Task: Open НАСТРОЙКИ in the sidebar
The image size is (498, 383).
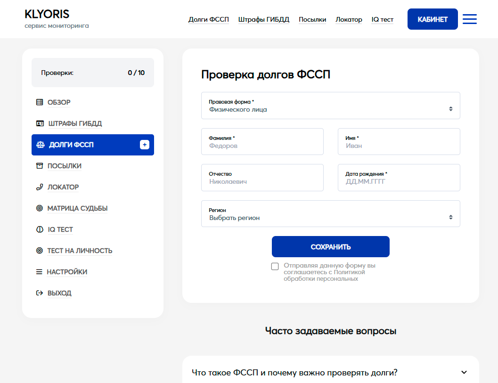Action: click(x=67, y=272)
